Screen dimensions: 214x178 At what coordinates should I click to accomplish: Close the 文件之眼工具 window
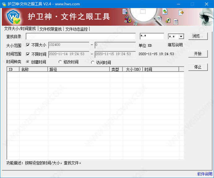click(x=207, y=4)
